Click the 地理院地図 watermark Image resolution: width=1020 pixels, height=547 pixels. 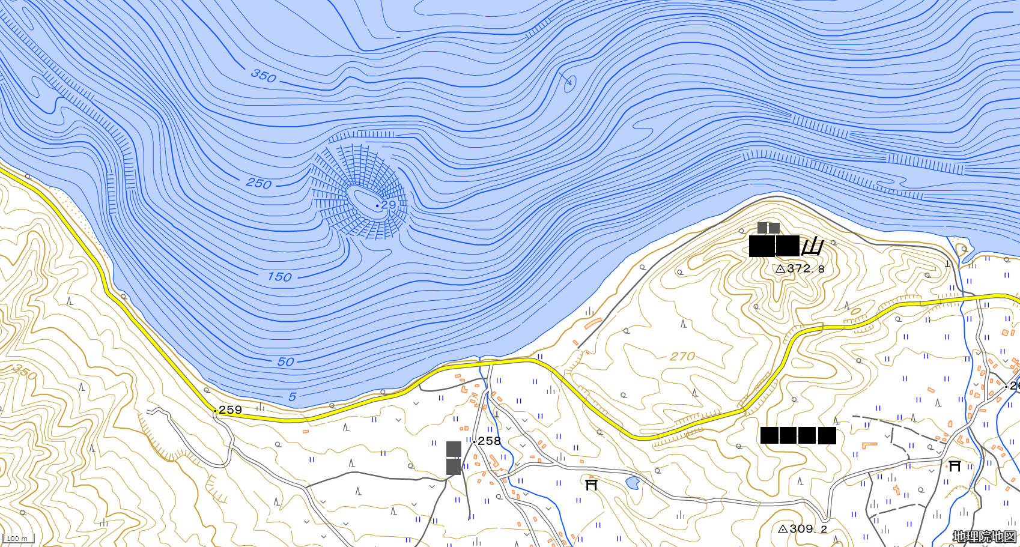pos(984,536)
